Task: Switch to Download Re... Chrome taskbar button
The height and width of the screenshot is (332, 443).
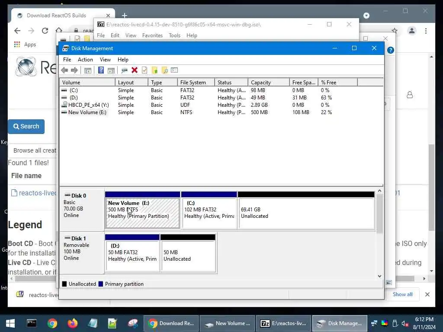Action: [x=171, y=323]
